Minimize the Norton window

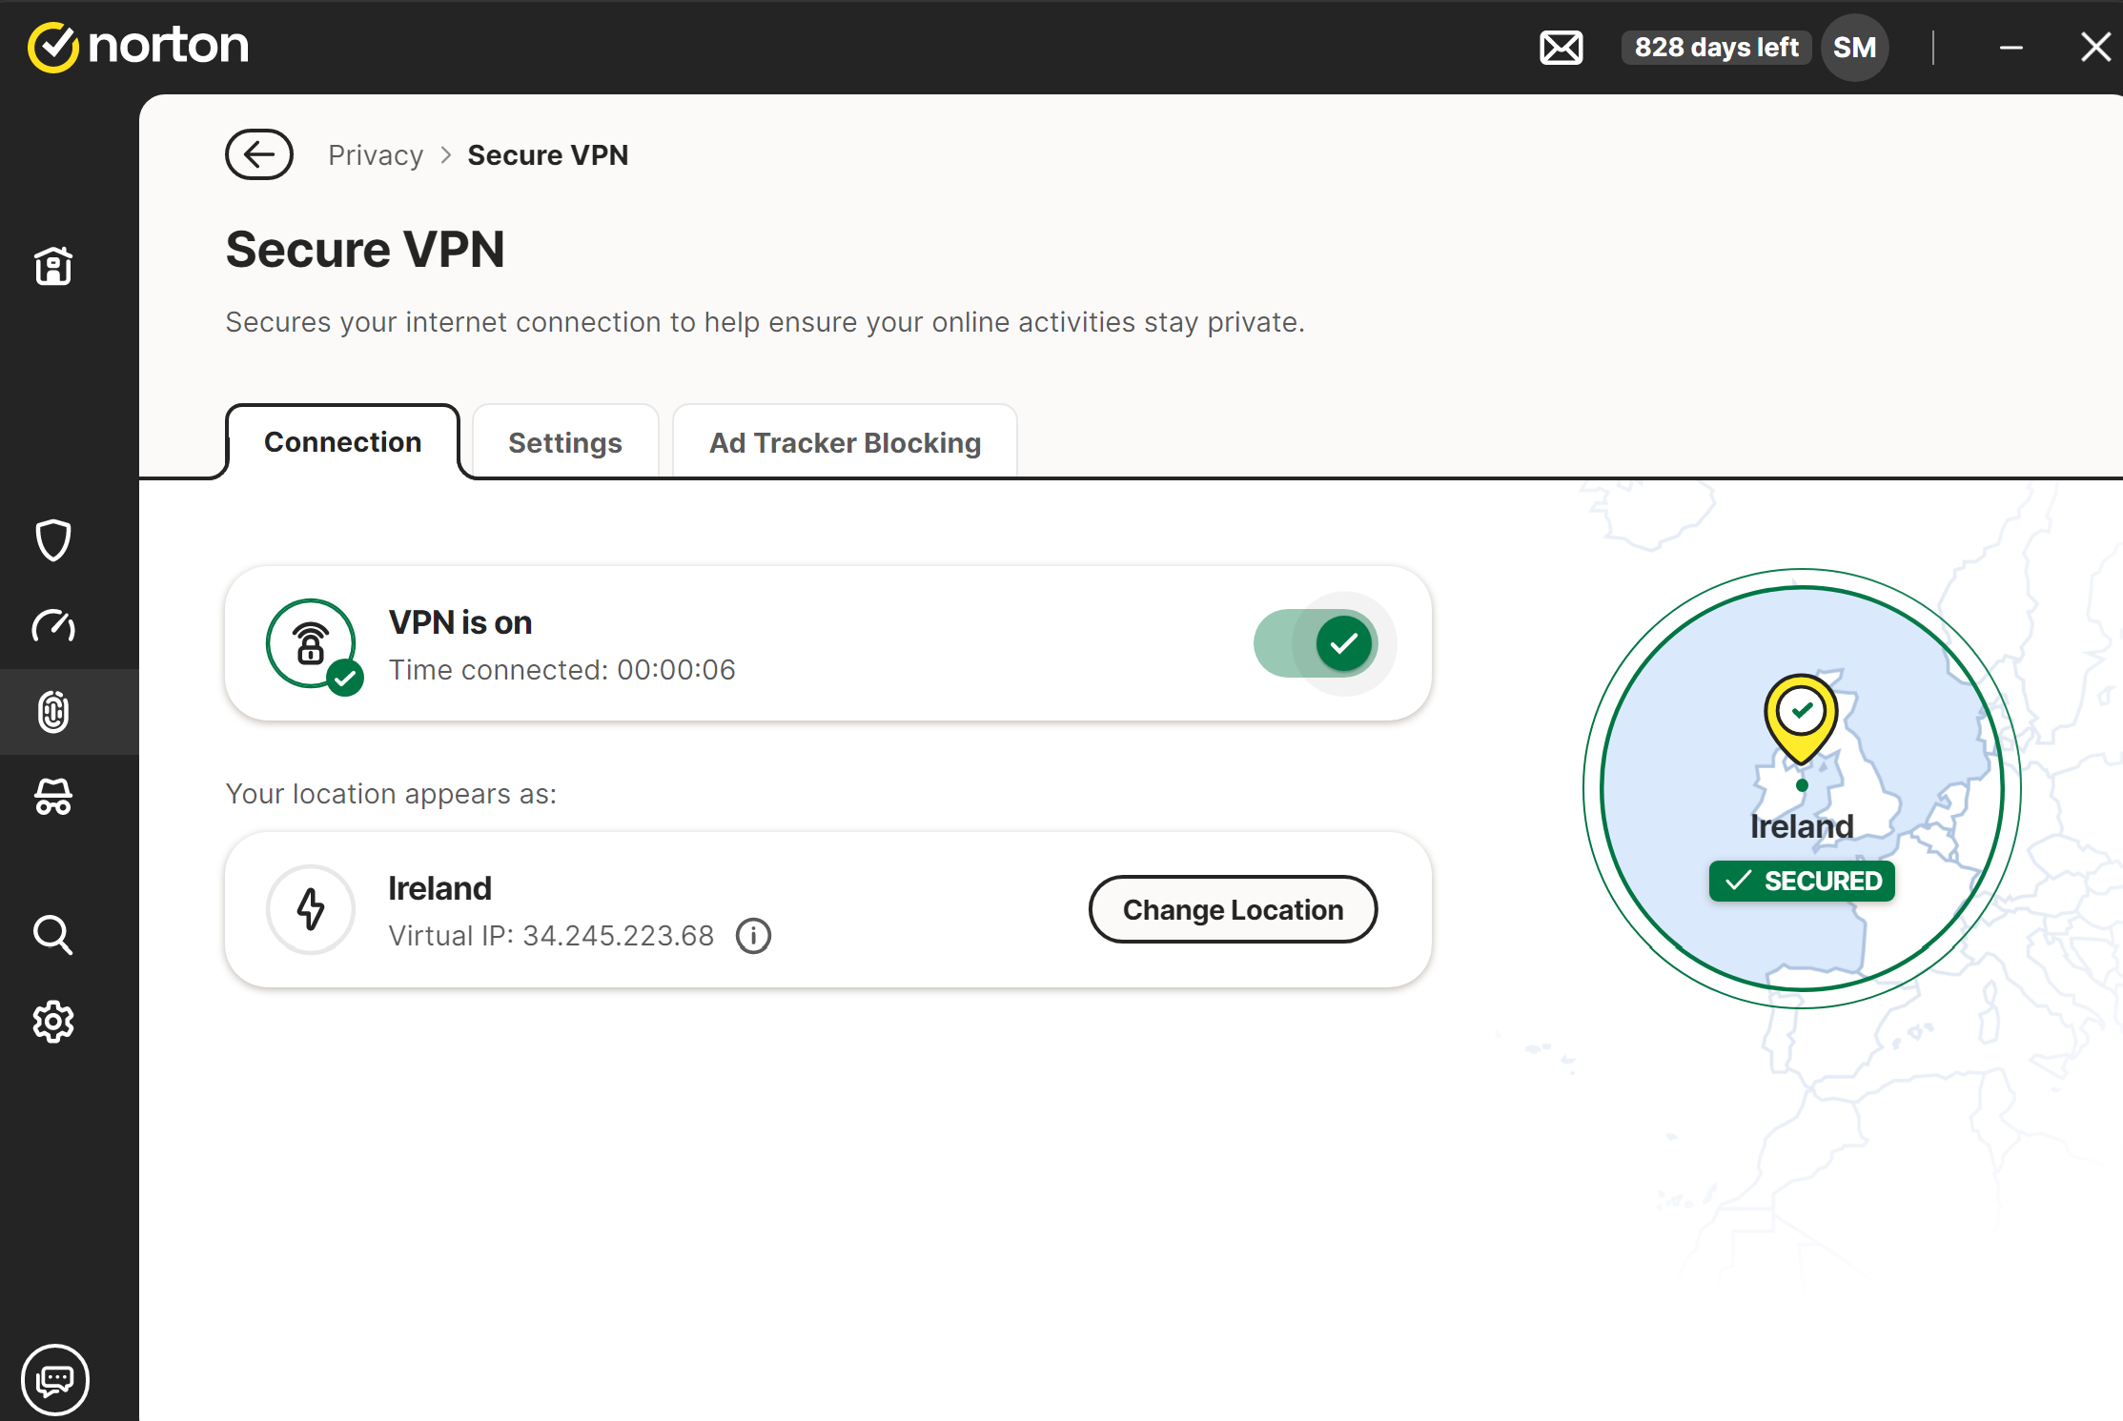point(2011,48)
